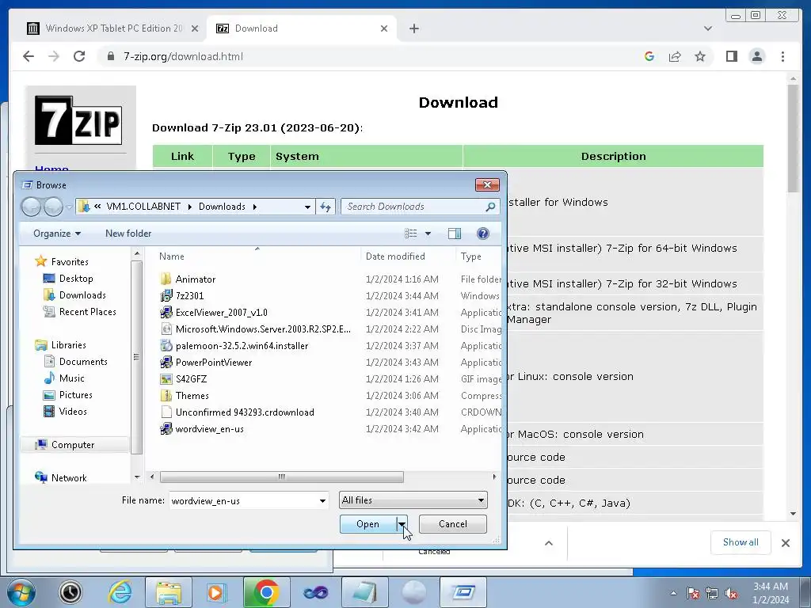Viewport: 811px width, 608px height.
Task: Sort by Date modified column header
Action: [x=408, y=256]
